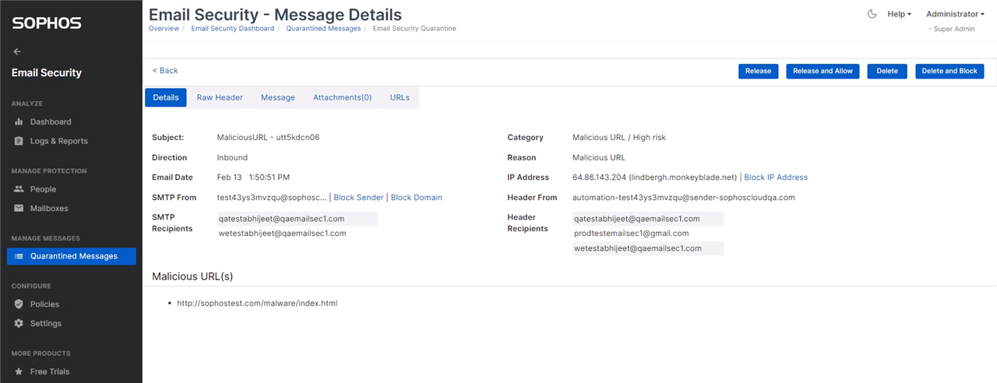Click the Quarantined Messages list icon
997x383 pixels.
coord(19,256)
